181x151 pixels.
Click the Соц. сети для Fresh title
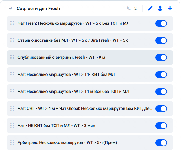[x=38, y=9]
